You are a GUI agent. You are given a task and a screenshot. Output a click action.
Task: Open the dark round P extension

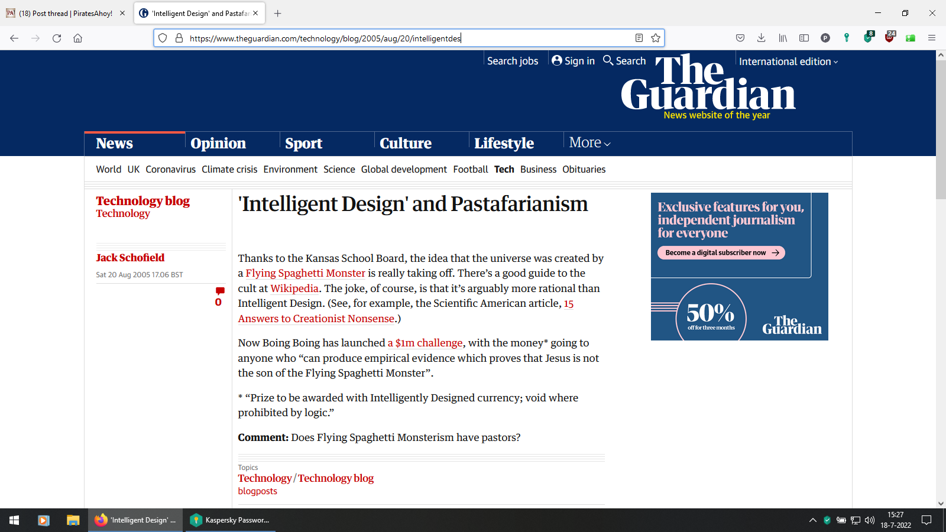[825, 38]
